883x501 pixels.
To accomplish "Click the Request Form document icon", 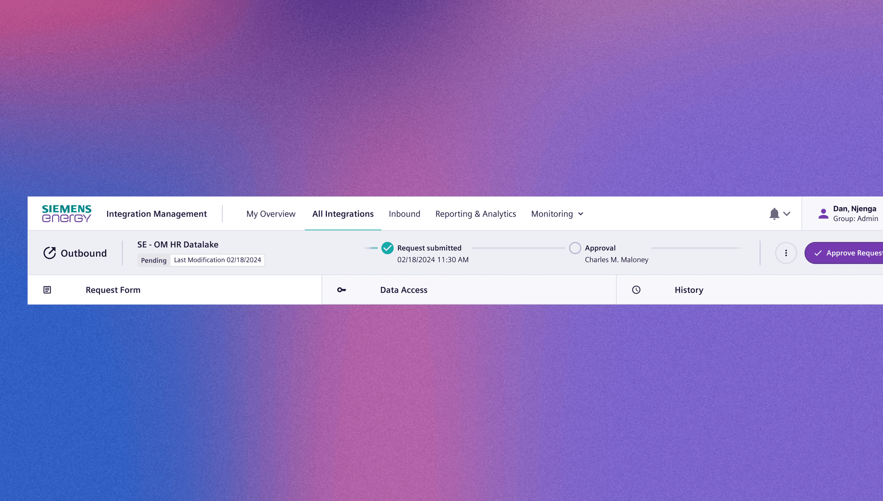I will coord(47,290).
